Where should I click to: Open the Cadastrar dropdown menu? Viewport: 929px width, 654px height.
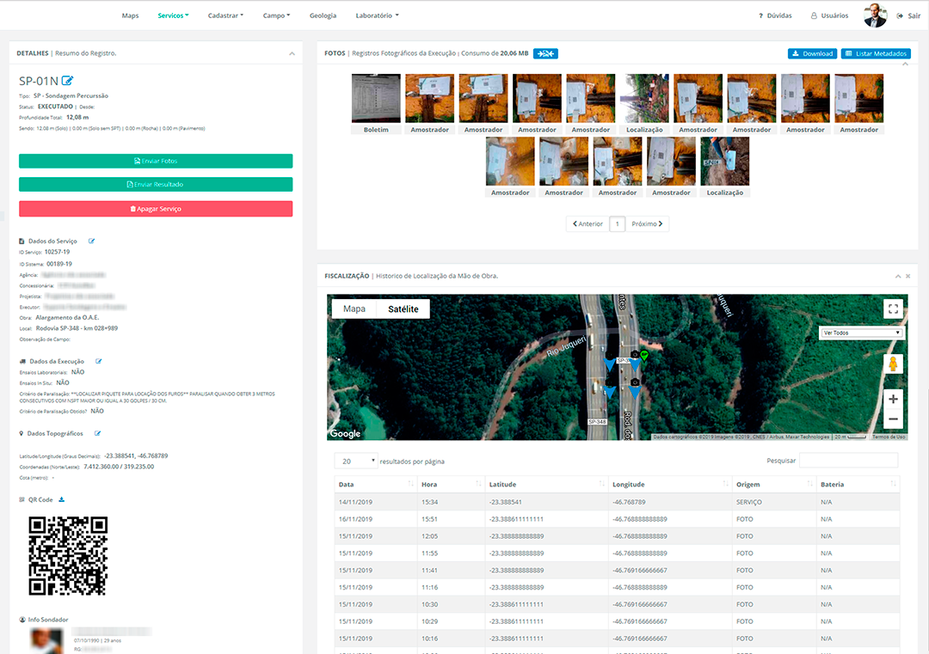pyautogui.click(x=225, y=16)
